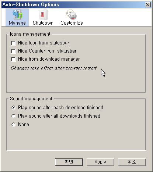Click the browser restart notice text

pyautogui.click(x=53, y=68)
